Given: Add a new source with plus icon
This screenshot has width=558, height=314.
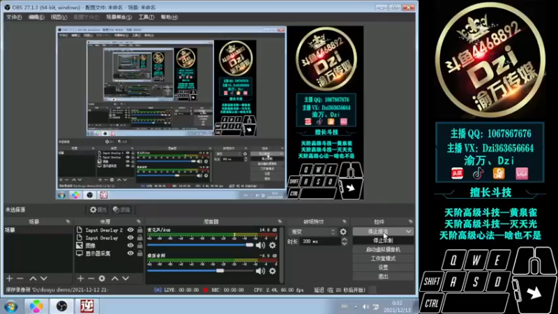Looking at the screenshot, I should [80, 278].
